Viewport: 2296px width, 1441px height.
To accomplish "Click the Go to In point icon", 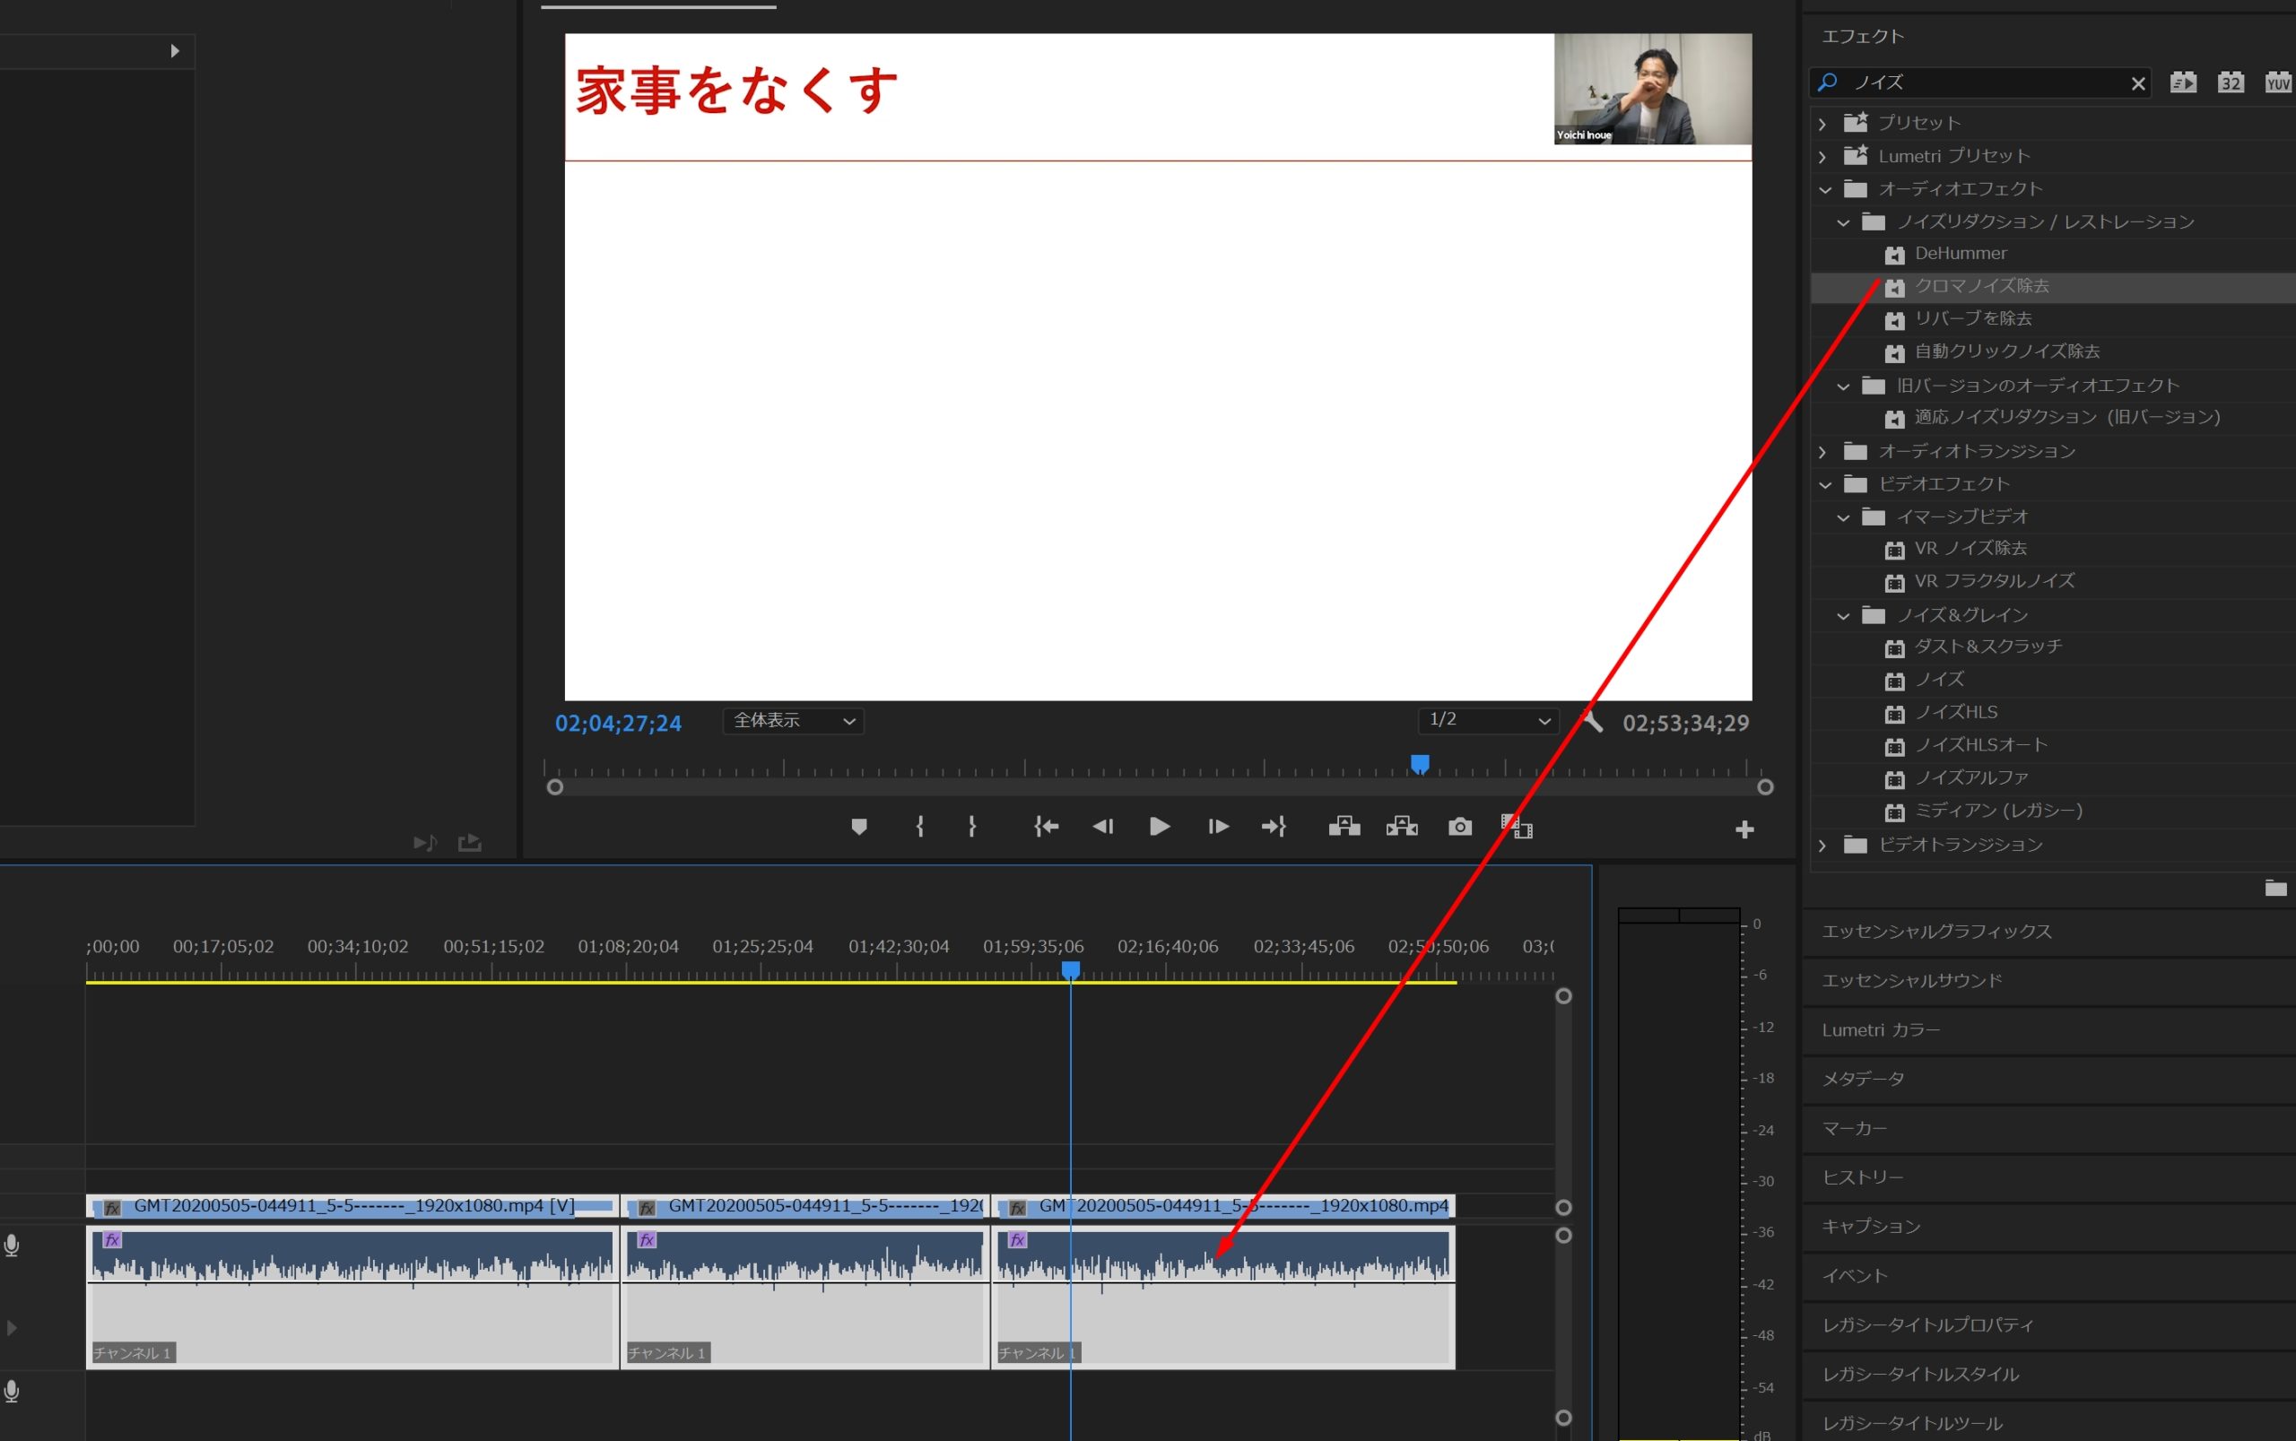I will point(1047,826).
